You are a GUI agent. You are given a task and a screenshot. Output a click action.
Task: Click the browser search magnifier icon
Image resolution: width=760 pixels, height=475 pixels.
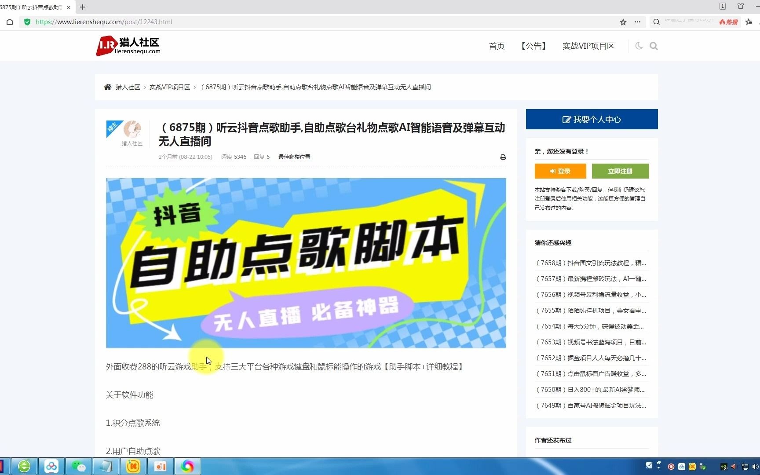click(657, 22)
